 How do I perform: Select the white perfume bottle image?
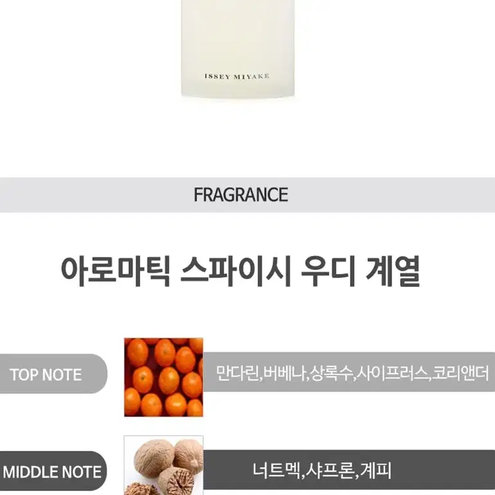point(238,49)
